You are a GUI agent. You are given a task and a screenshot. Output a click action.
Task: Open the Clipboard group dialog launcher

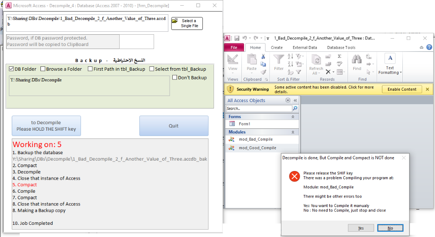click(x=266, y=79)
